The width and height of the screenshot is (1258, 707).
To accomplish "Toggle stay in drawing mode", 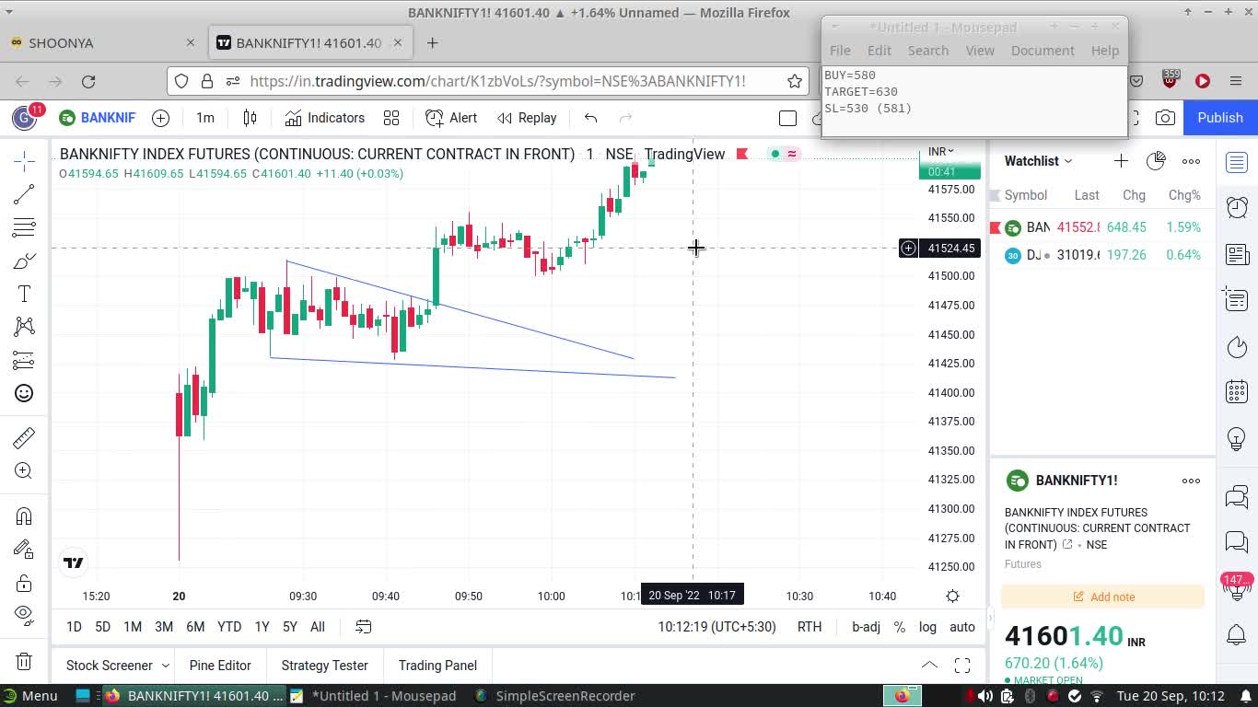I will (24, 550).
